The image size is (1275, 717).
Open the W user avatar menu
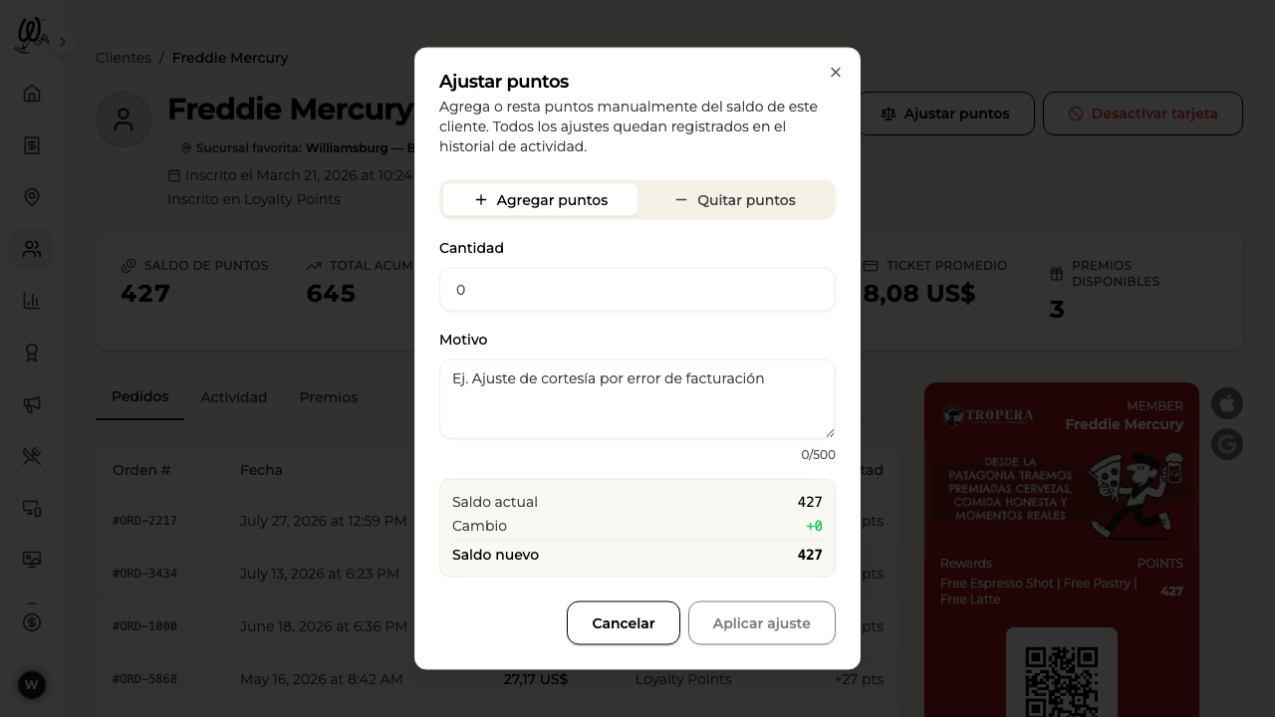(32, 685)
